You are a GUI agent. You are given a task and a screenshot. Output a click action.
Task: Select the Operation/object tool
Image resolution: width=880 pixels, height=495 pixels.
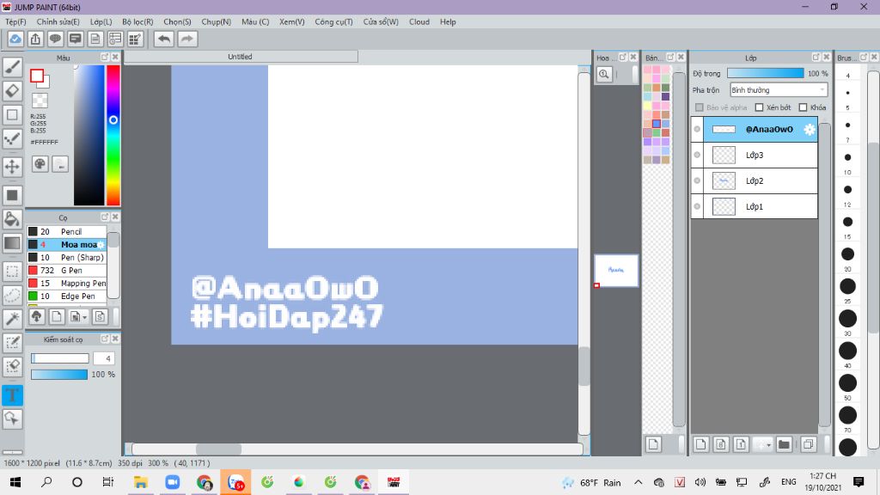[12, 419]
